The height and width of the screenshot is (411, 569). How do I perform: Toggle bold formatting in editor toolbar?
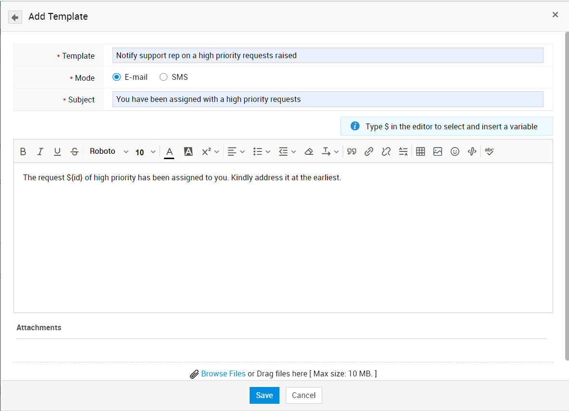coord(23,151)
